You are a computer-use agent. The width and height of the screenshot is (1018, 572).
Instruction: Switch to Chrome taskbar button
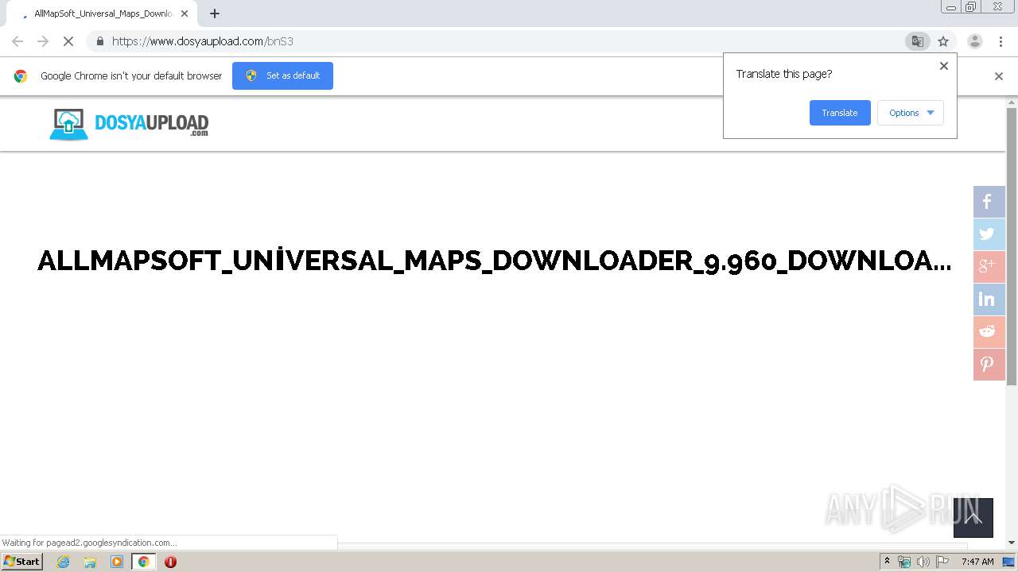click(143, 562)
